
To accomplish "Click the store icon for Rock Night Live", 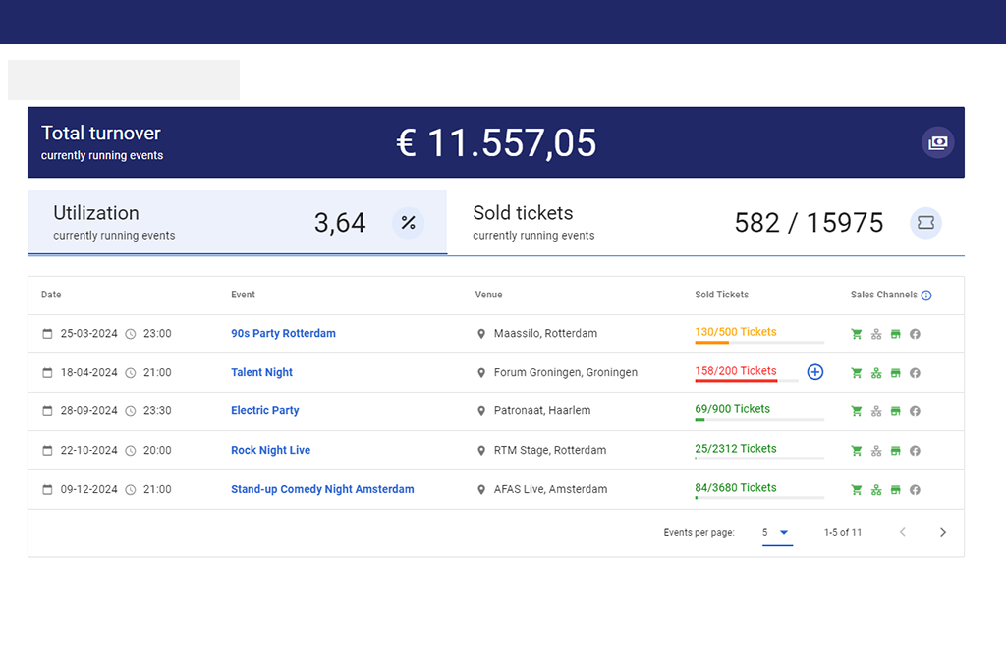I will [895, 451].
